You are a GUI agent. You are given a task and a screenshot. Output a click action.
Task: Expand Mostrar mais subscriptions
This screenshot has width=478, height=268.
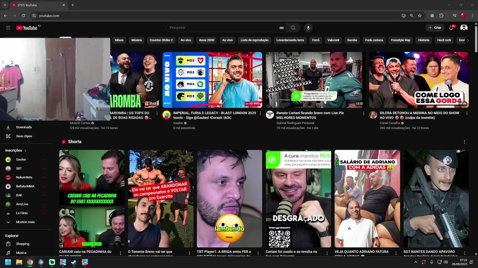(26, 222)
